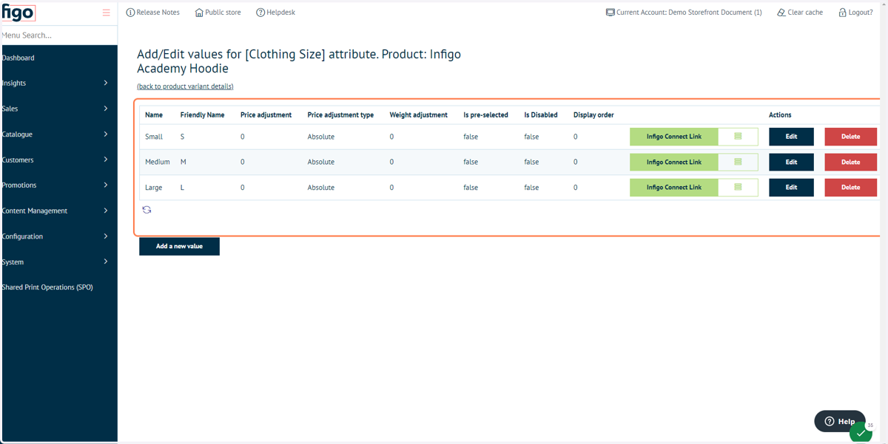The height and width of the screenshot is (444, 888).
Task: Click Infigo Connect Link for Small
Action: point(674,137)
